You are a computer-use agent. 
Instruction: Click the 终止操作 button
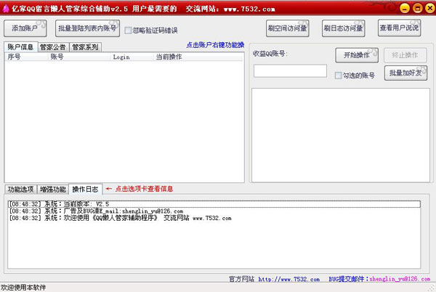(405, 55)
